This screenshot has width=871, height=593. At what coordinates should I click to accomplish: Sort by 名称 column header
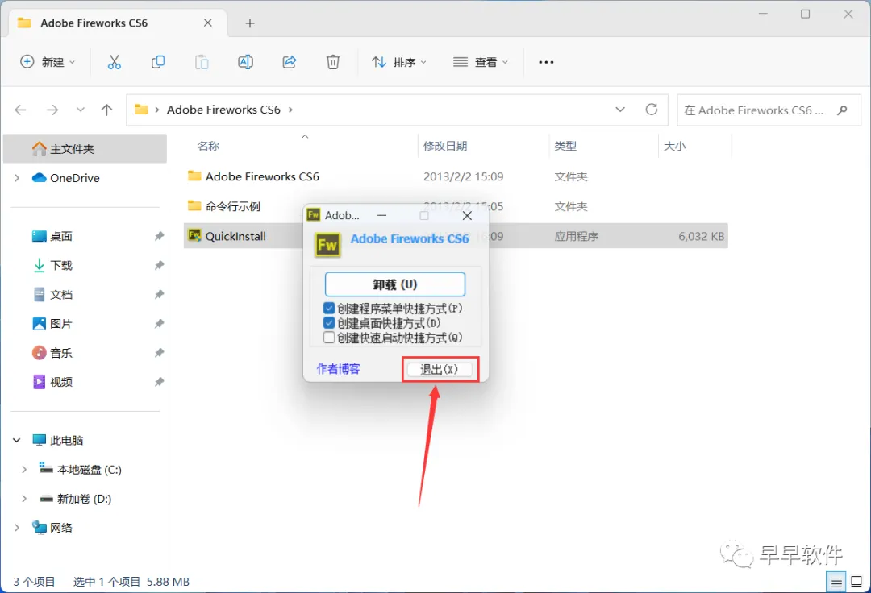point(208,146)
